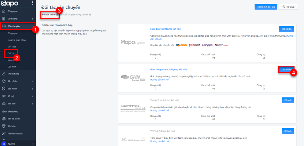Open Cấu hình submenu item
This screenshot has height=146, width=304.
(12, 66)
